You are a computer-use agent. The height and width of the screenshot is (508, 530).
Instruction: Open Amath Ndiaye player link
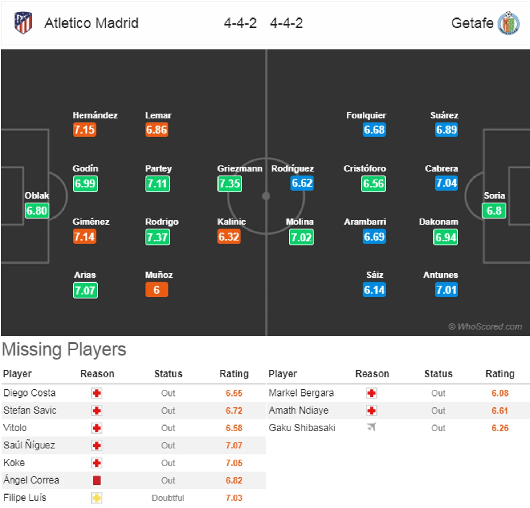click(298, 410)
